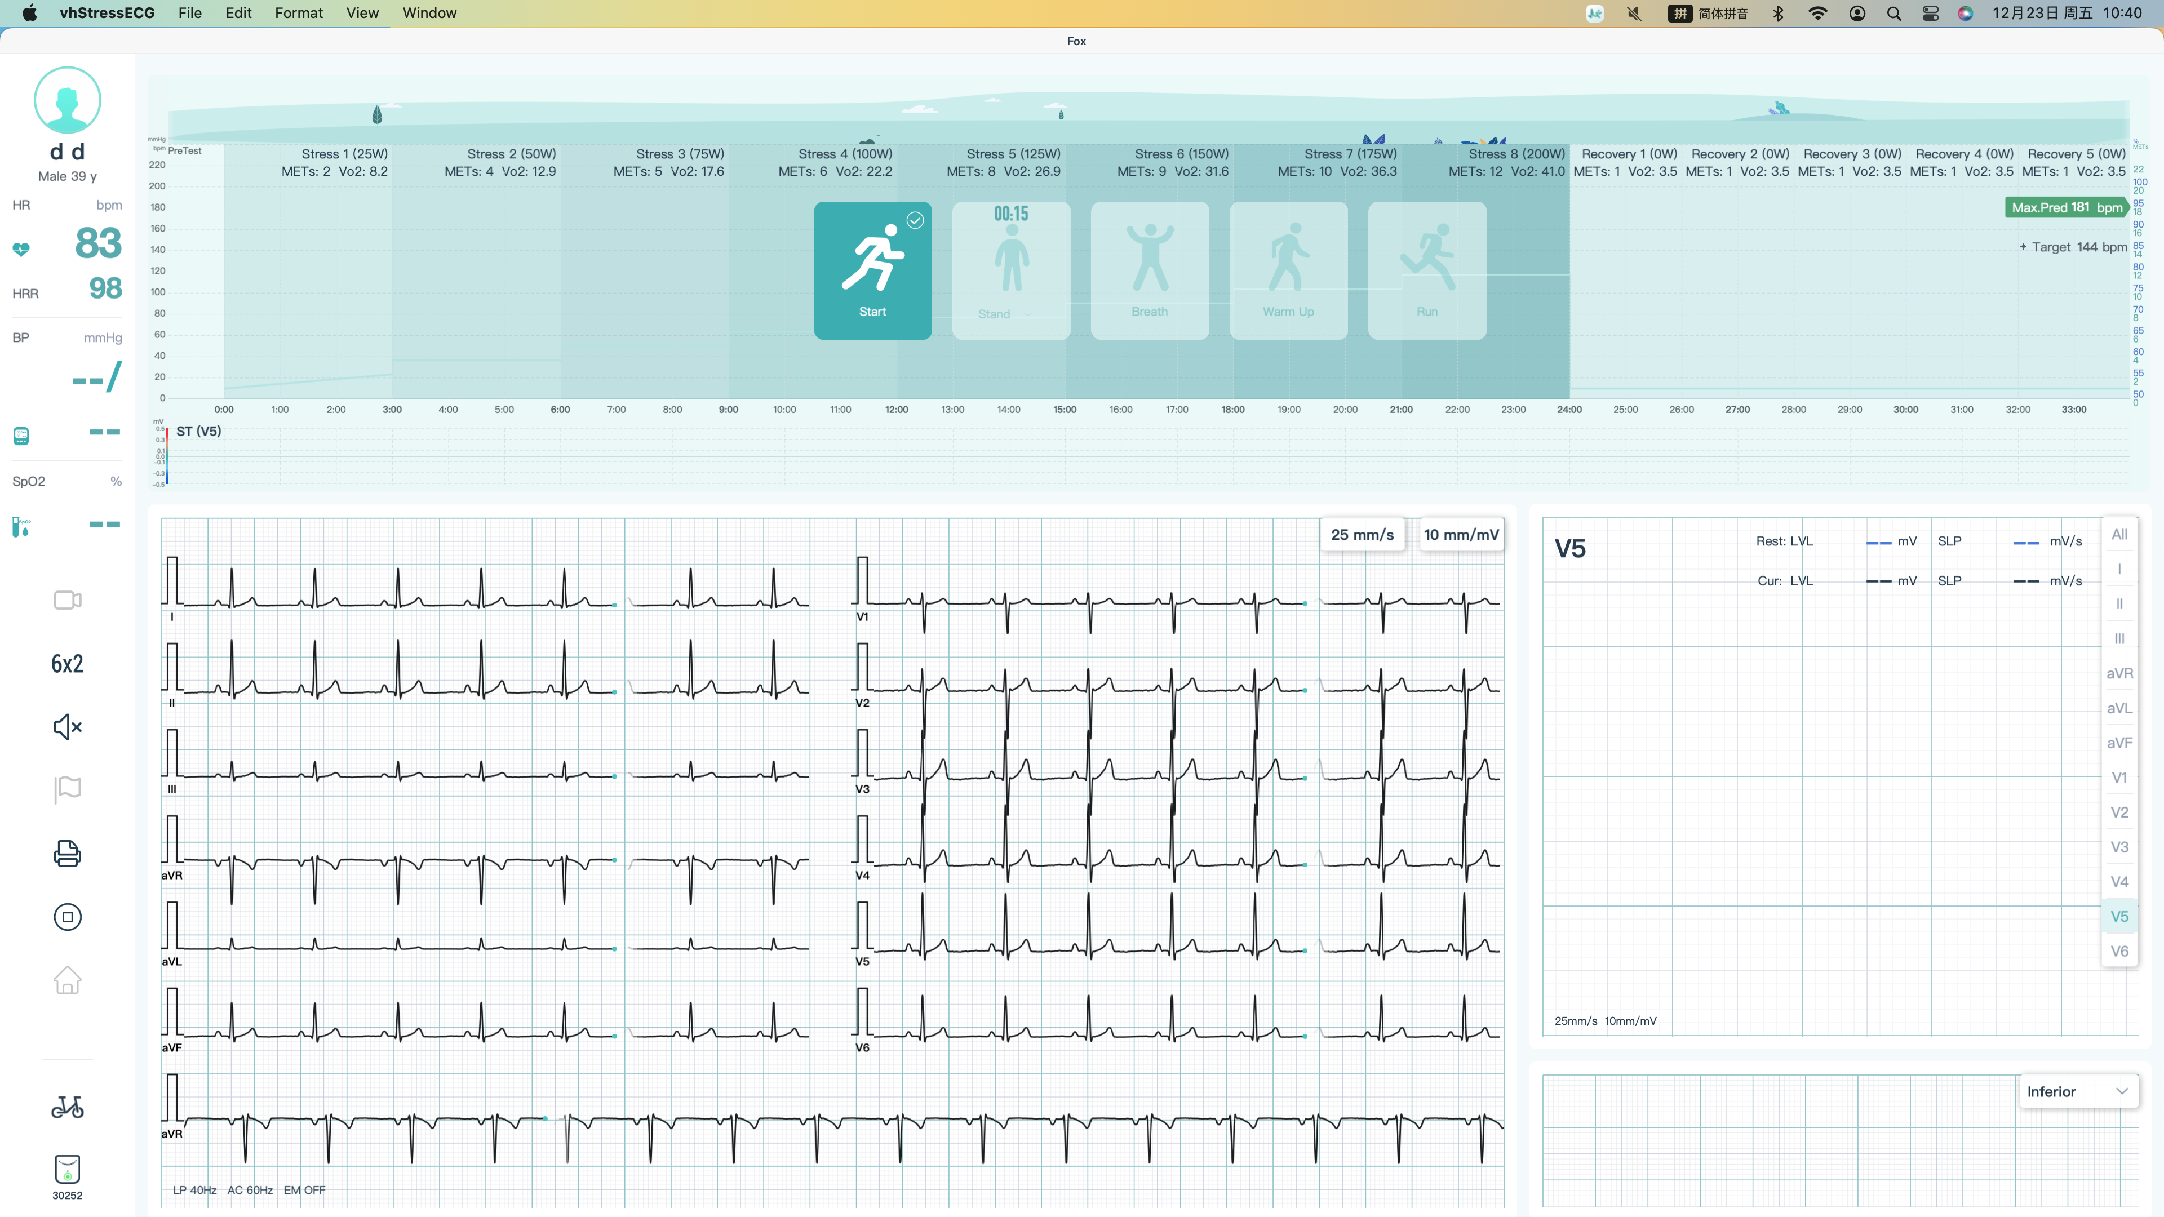Click the LP 40Hz filter setting

pyautogui.click(x=195, y=1189)
